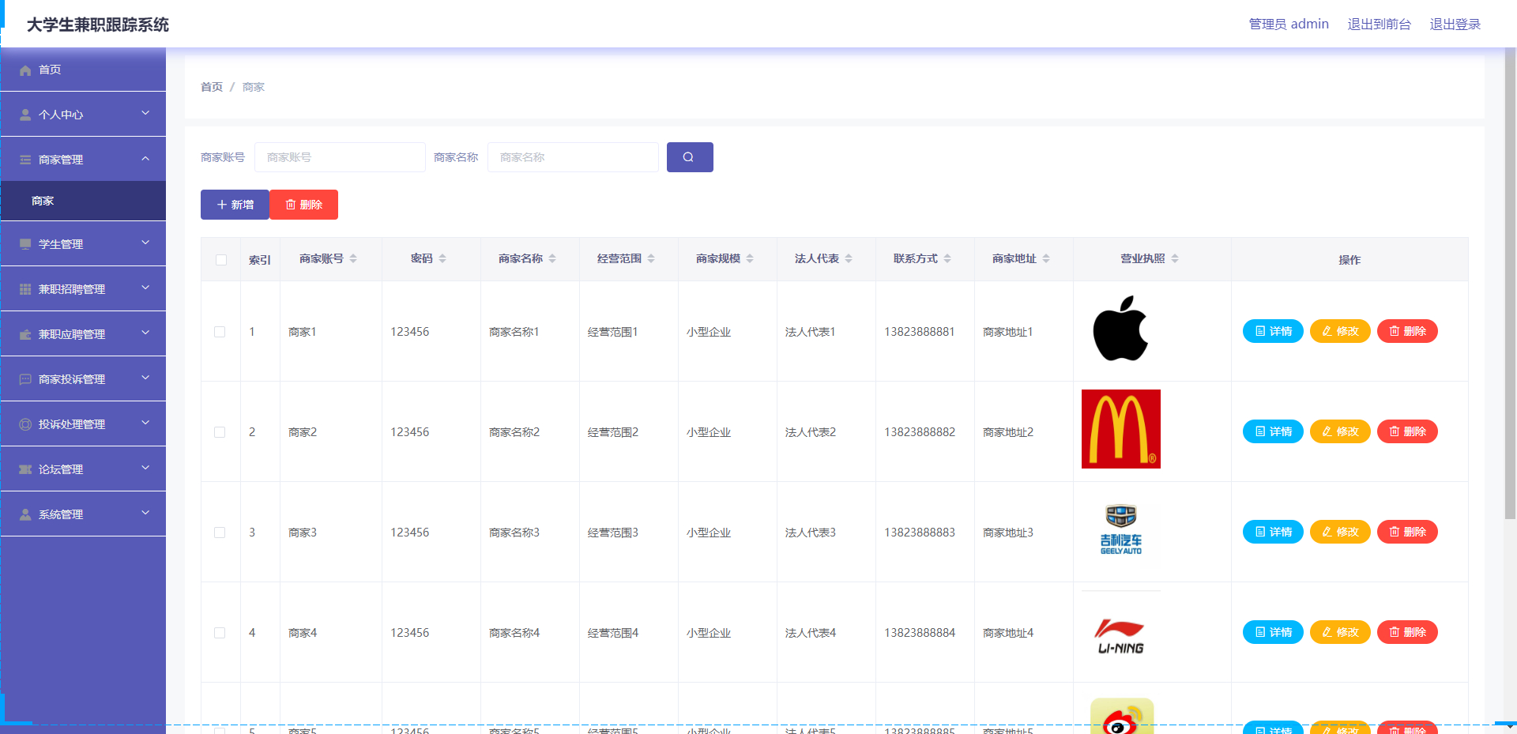Open the McDonald's logo license image for 商家2
This screenshot has width=1517, height=734.
pyautogui.click(x=1120, y=429)
